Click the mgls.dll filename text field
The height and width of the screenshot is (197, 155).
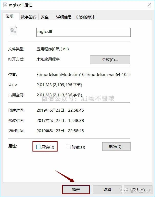(x=83, y=32)
